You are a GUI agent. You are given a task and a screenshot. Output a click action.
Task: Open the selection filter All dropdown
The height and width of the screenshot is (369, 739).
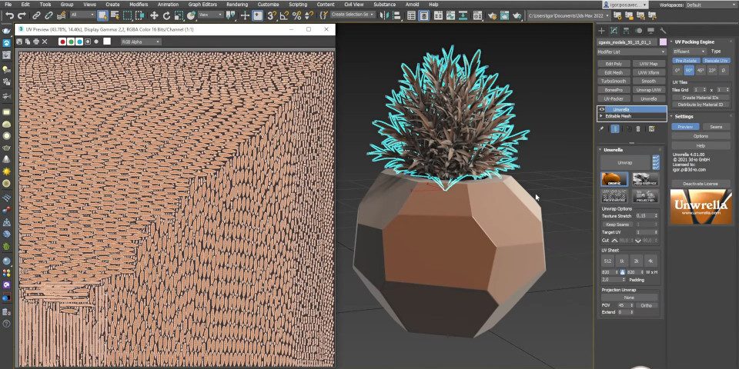(x=82, y=15)
